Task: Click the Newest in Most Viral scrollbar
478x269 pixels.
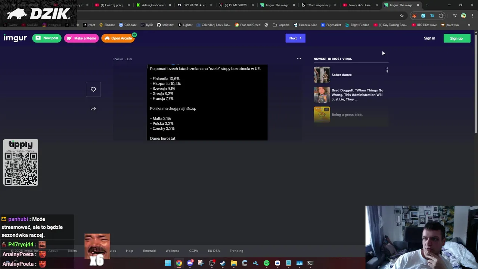Action: (x=387, y=70)
